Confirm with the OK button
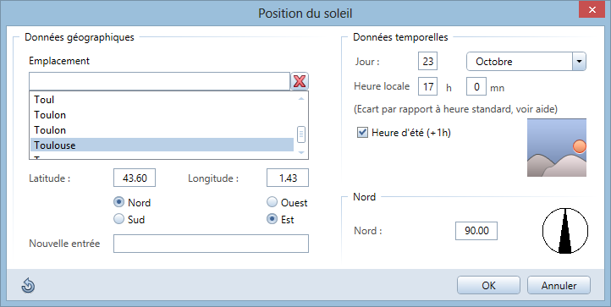The image size is (611, 307). point(488,286)
